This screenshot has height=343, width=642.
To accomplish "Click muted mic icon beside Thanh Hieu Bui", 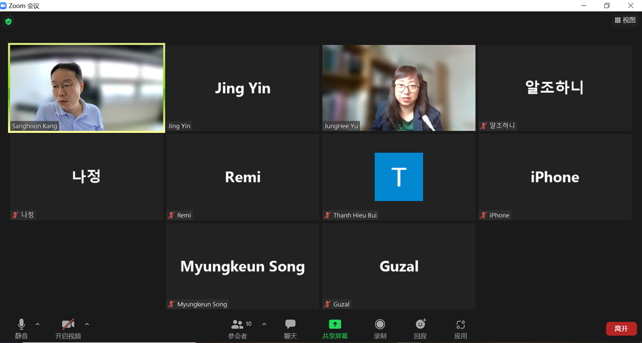I will tap(328, 215).
